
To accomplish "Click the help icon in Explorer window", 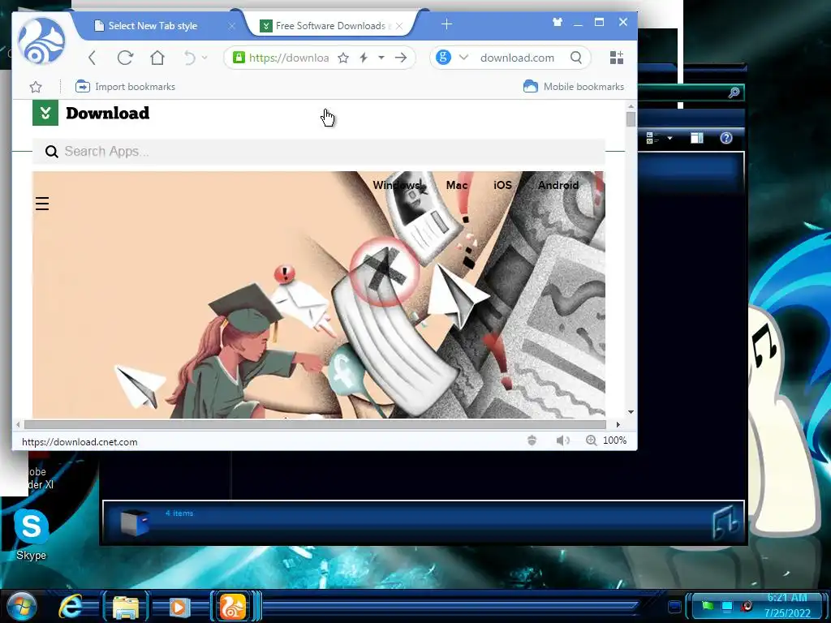I will pyautogui.click(x=726, y=138).
